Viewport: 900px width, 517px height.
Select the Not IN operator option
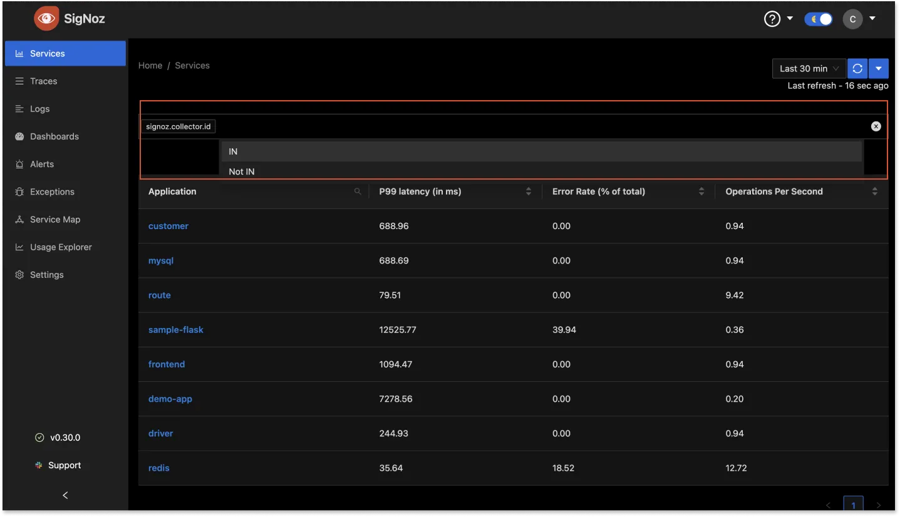pos(541,171)
